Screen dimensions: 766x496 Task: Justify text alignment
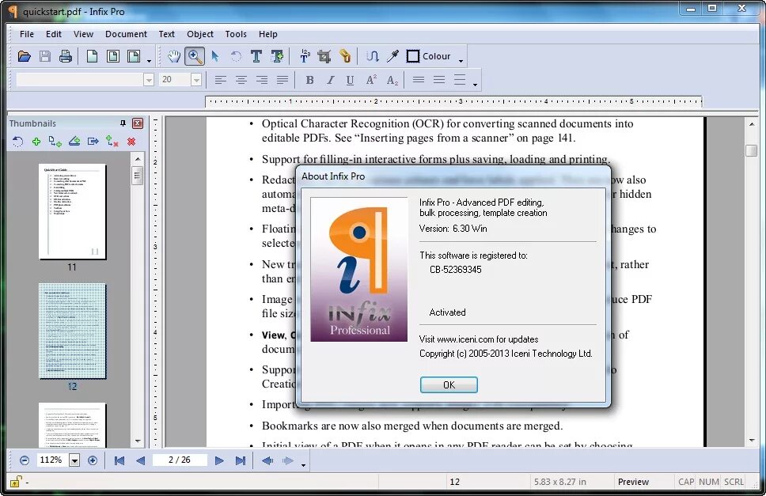tap(283, 80)
